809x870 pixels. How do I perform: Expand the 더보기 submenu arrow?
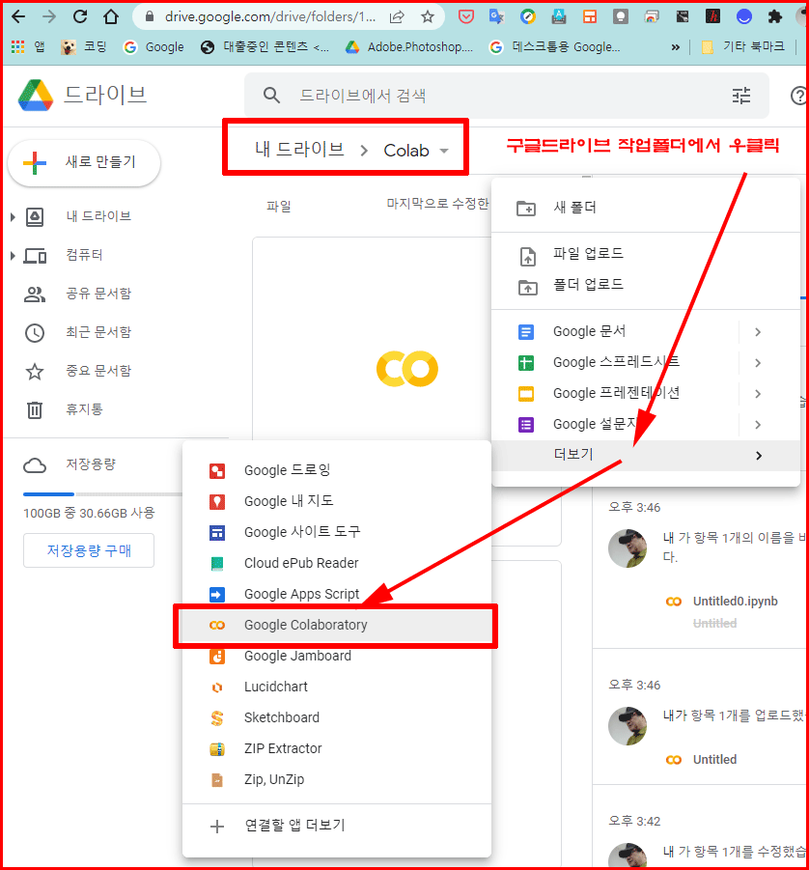(x=759, y=456)
